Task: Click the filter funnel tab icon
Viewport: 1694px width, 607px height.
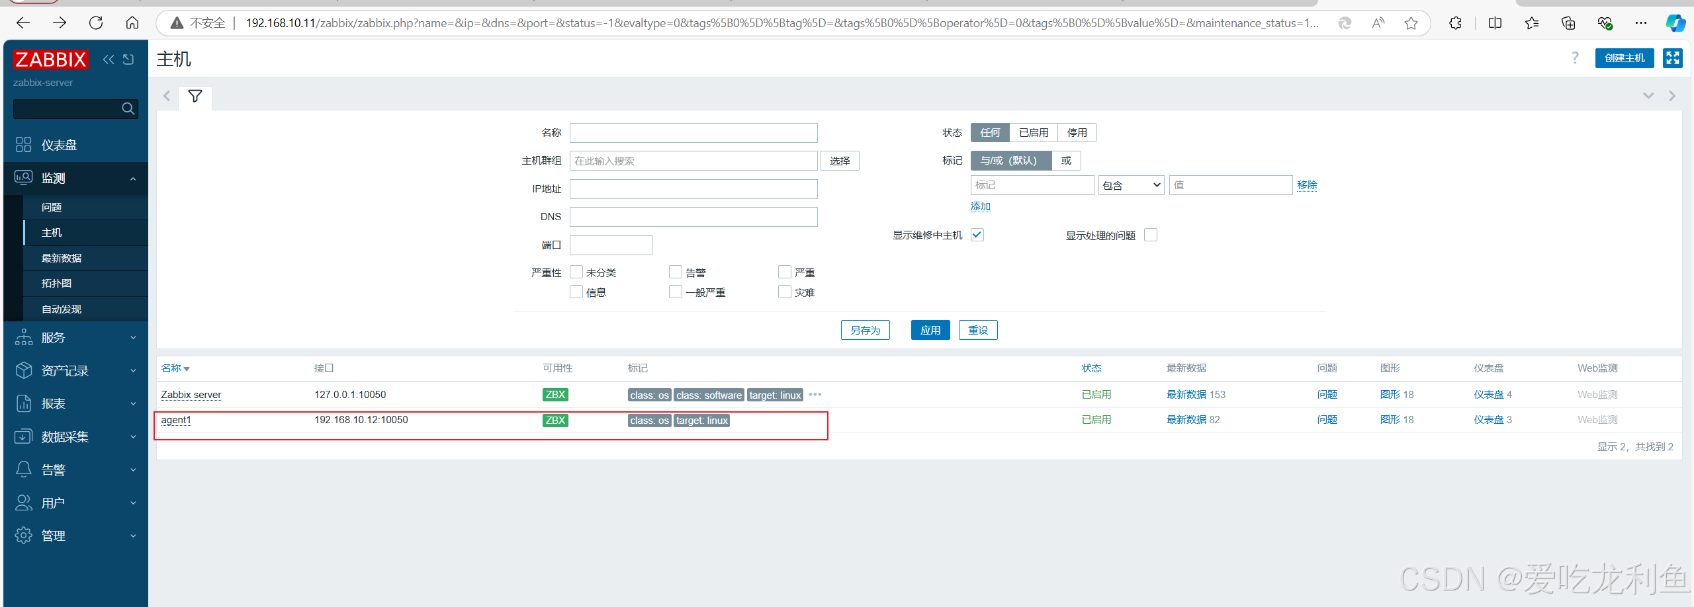Action: [195, 97]
